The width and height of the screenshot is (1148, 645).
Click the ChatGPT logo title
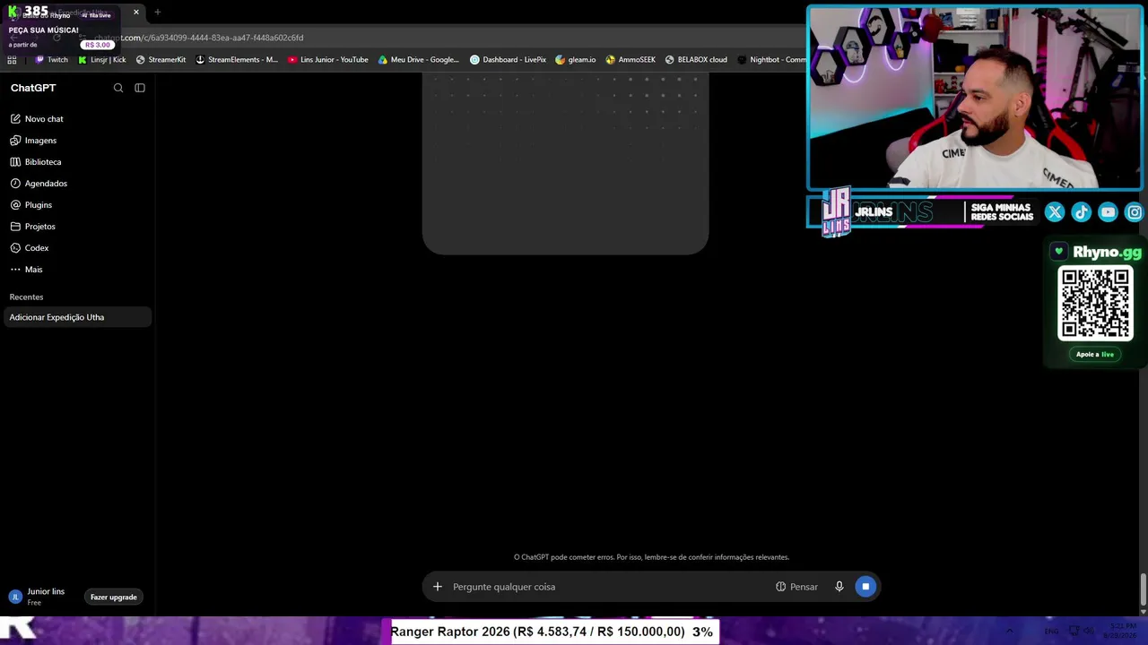point(33,88)
